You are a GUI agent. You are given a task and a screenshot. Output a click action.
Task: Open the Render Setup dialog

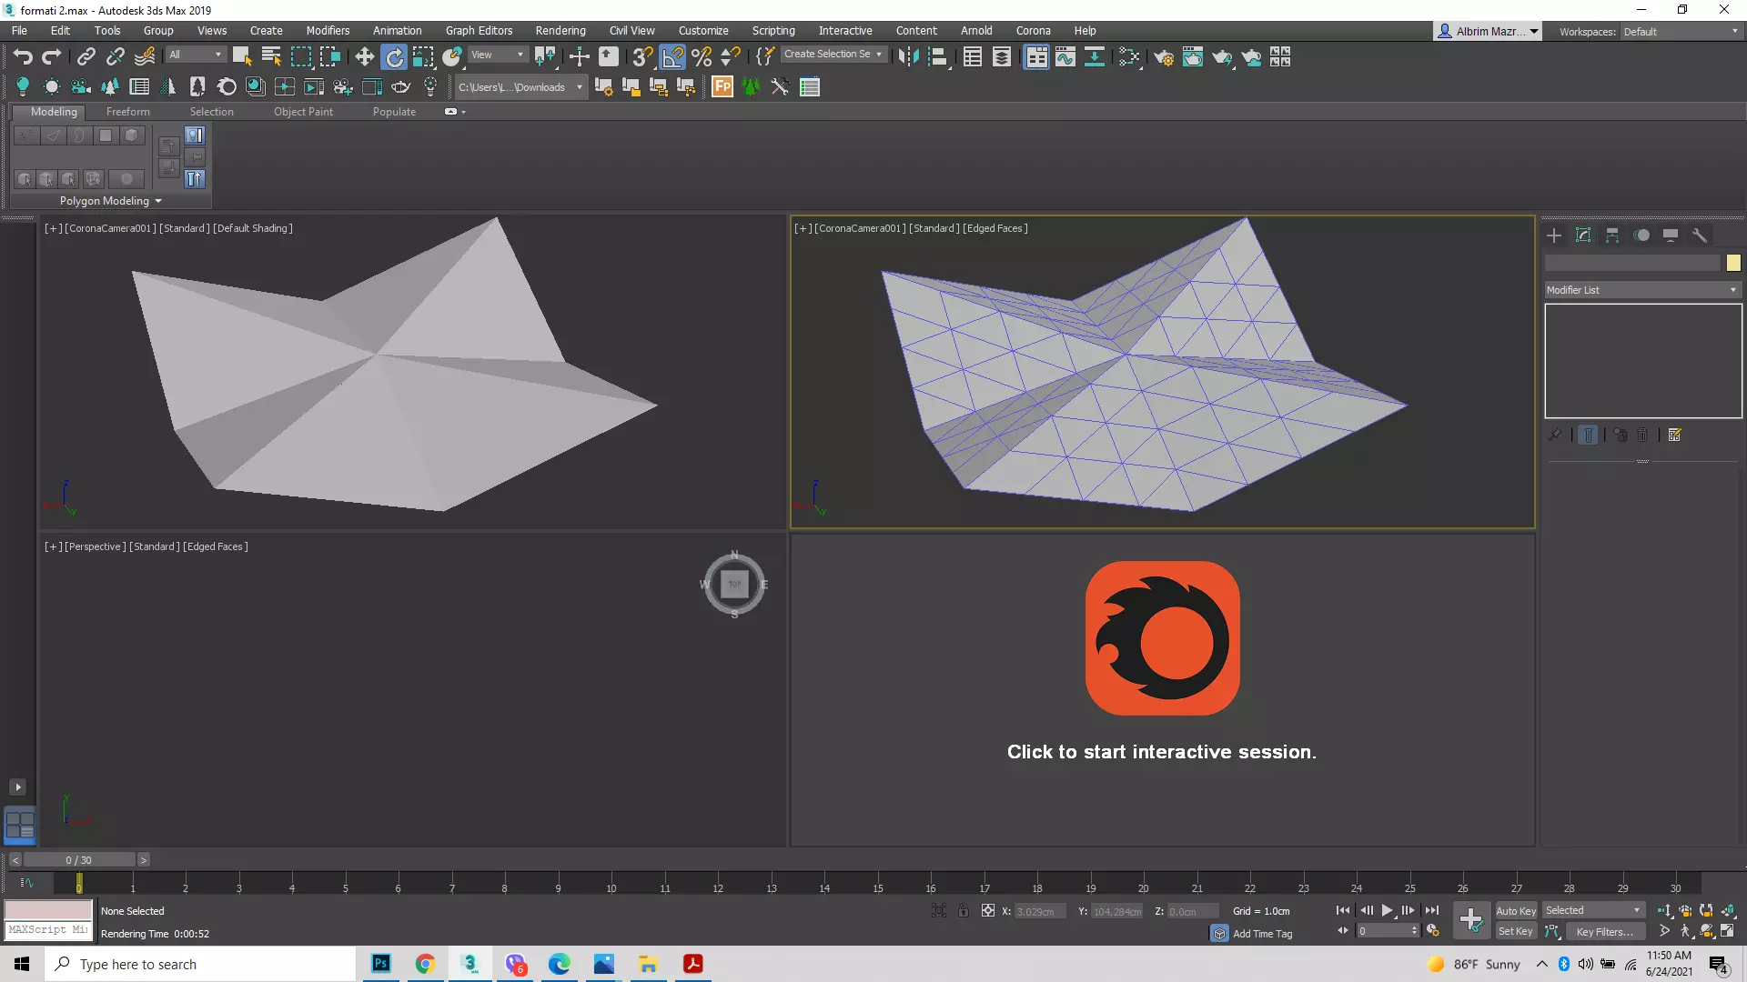(1164, 57)
